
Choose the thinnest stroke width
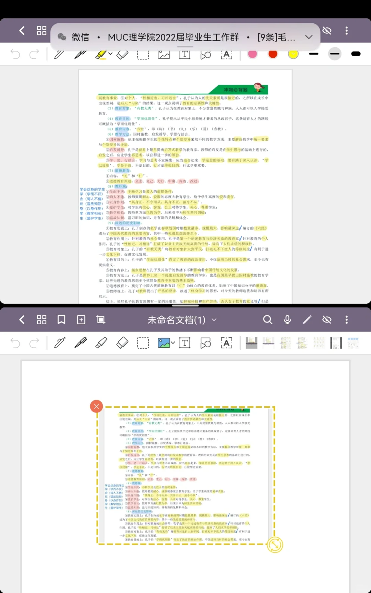click(x=314, y=54)
